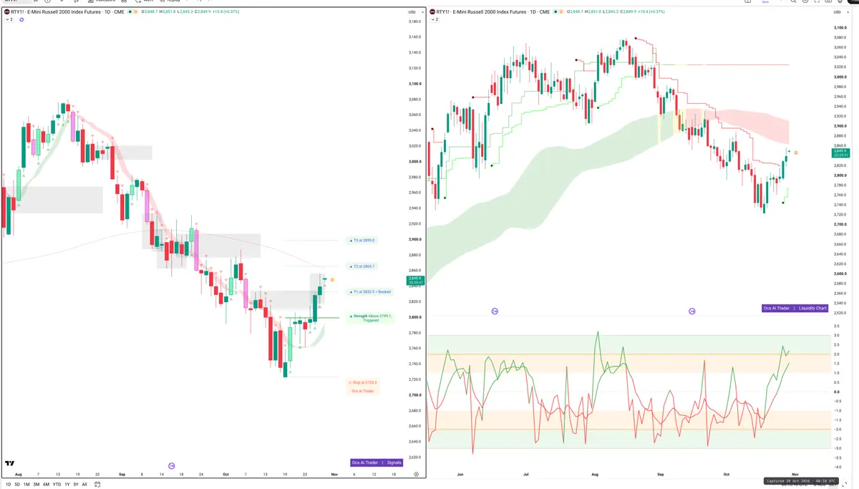
Task: Click the RTY1! symbol logo in the right chart legend
Action: tap(432, 12)
